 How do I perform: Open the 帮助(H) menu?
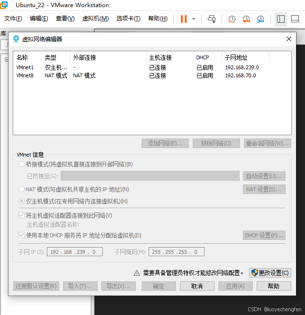158,19
